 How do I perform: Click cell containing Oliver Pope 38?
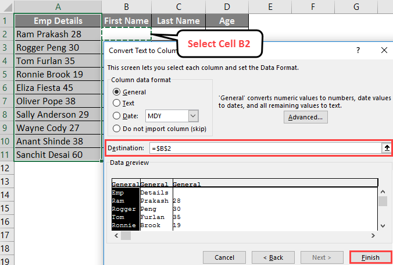(x=58, y=101)
